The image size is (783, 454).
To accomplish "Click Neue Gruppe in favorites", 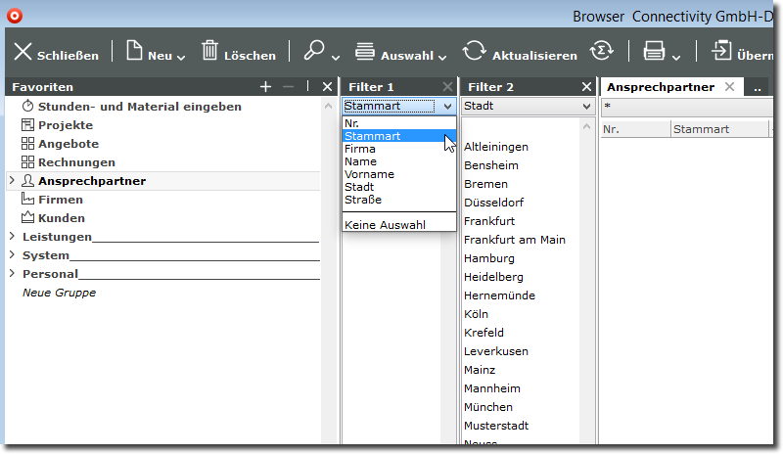I will pos(59,293).
